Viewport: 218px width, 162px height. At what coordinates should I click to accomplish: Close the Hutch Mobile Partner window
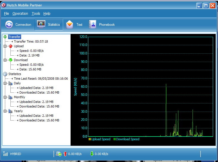click(212, 6)
